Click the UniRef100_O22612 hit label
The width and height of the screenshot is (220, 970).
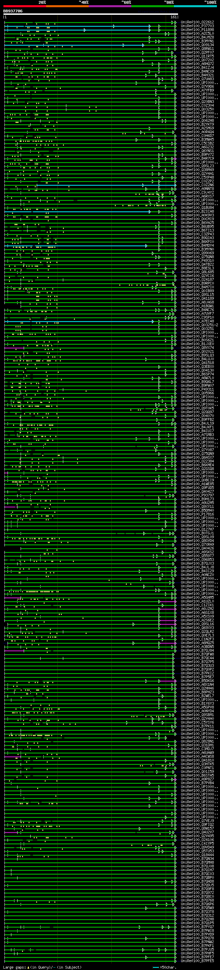tap(197, 22)
